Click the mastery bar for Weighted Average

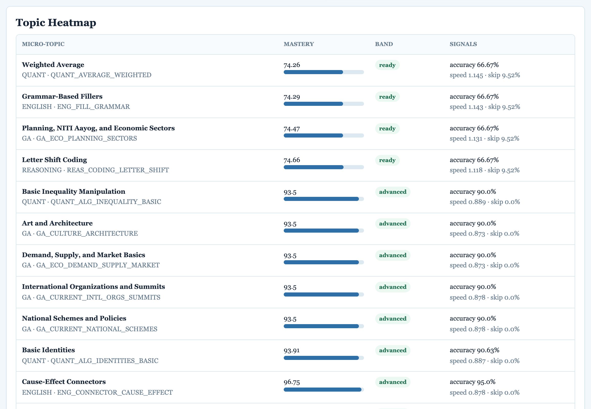324,72
